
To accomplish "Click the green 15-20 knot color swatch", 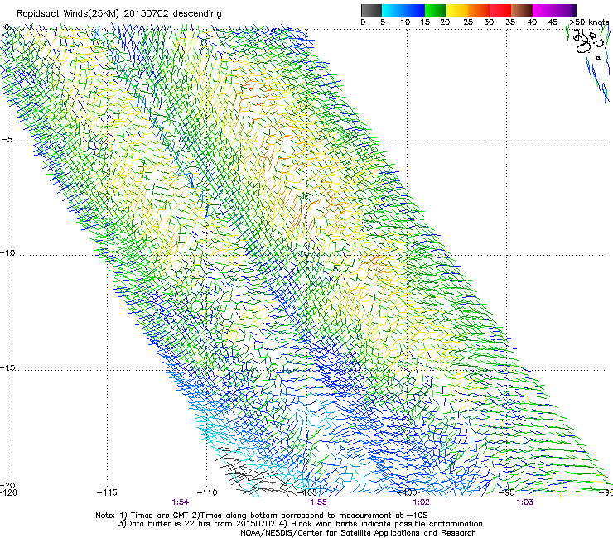I will 436,10.
